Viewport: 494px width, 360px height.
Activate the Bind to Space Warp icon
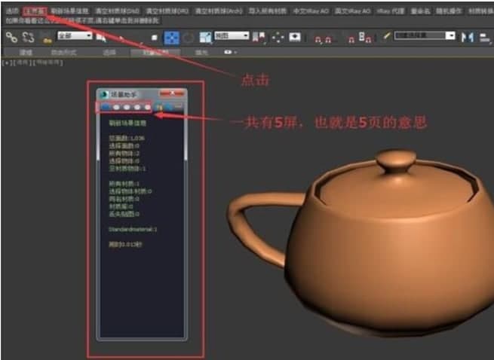(47, 38)
